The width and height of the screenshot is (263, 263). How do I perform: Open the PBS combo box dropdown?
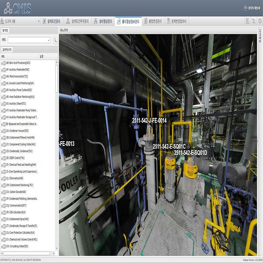click(48, 40)
